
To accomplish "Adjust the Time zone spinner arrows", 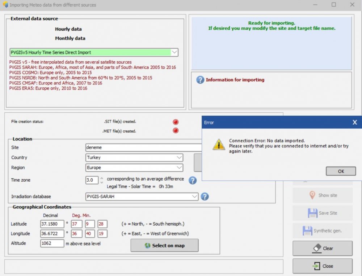I will pyautogui.click(x=102, y=180).
